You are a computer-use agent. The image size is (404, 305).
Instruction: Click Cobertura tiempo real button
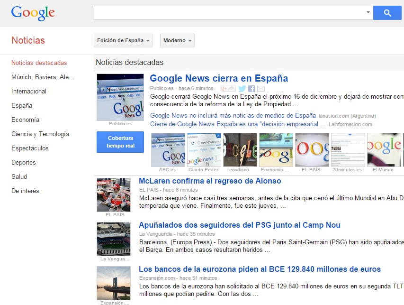coord(120,142)
